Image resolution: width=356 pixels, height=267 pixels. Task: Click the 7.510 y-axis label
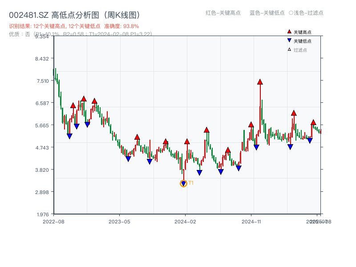[x=43, y=81]
